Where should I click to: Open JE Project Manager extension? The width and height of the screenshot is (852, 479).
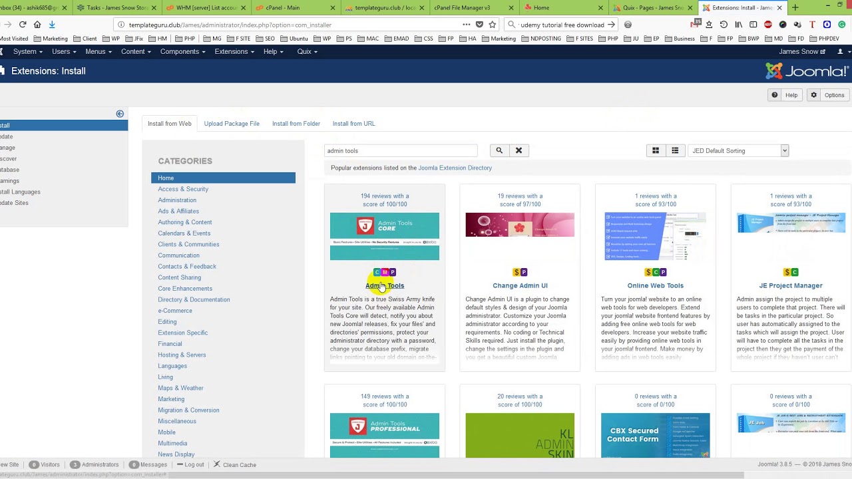coord(791,285)
